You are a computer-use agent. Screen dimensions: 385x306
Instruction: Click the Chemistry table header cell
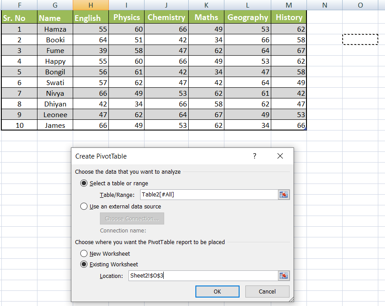(166, 18)
